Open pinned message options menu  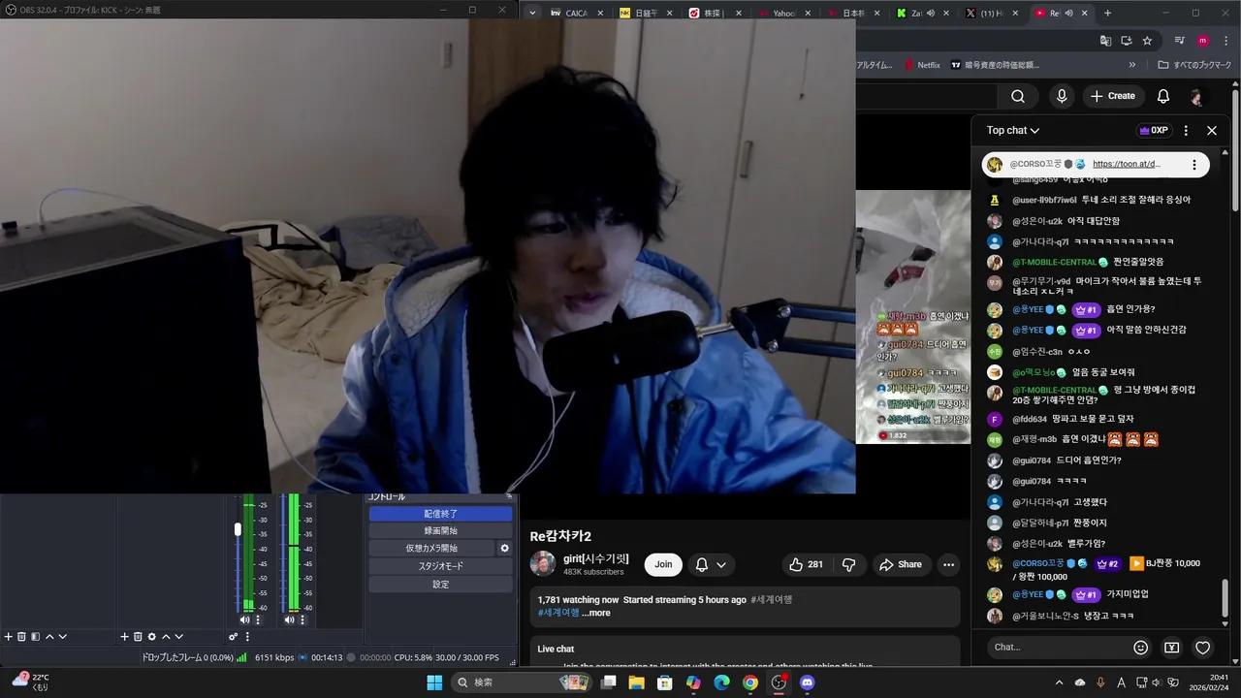[x=1194, y=165]
